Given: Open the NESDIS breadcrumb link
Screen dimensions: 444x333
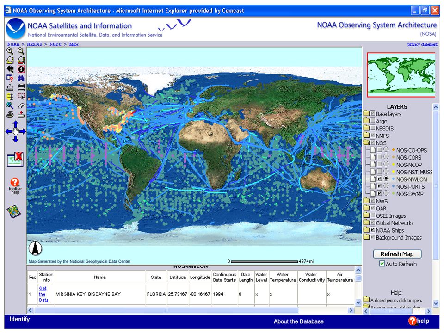Looking at the screenshot, I should click(x=34, y=44).
